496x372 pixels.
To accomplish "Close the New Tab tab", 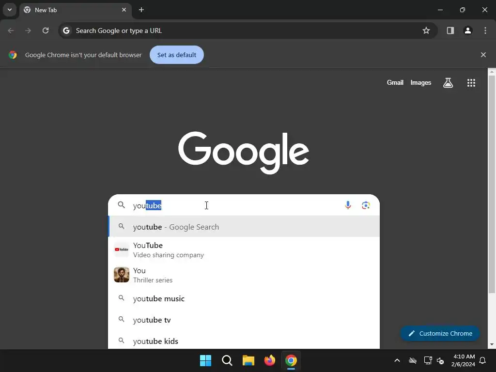I will pos(124,10).
